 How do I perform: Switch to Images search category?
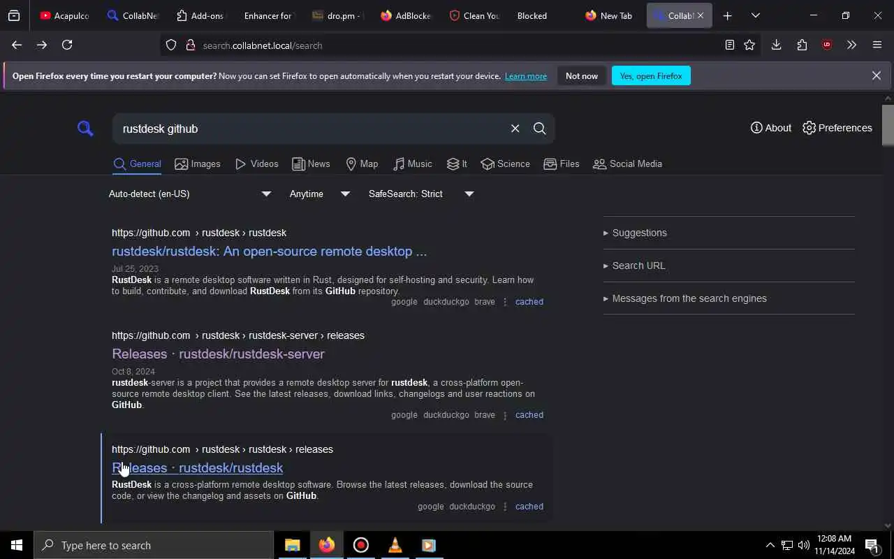pos(198,164)
